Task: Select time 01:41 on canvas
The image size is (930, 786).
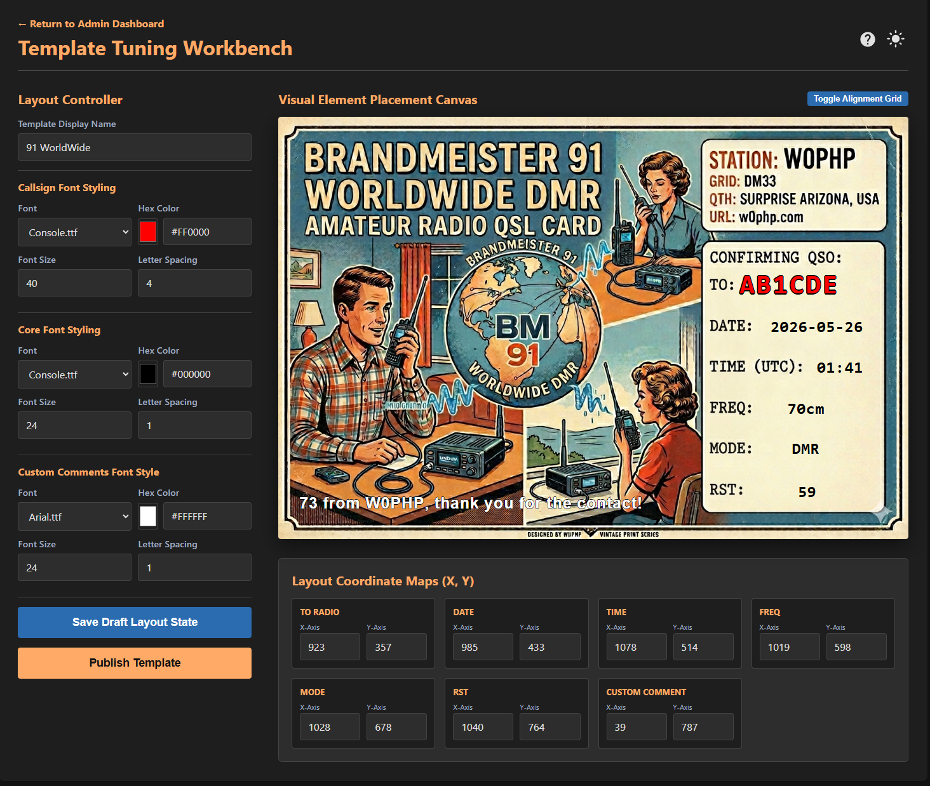Action: [x=839, y=368]
